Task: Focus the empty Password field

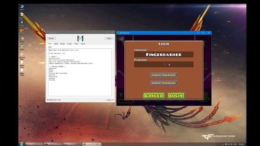Action: click(x=164, y=64)
